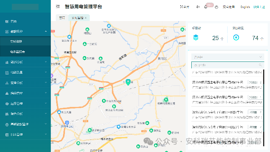Click the project list vertical scrollbar

(264, 108)
